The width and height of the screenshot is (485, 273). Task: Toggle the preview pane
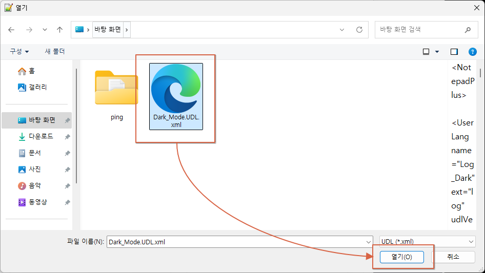point(454,52)
